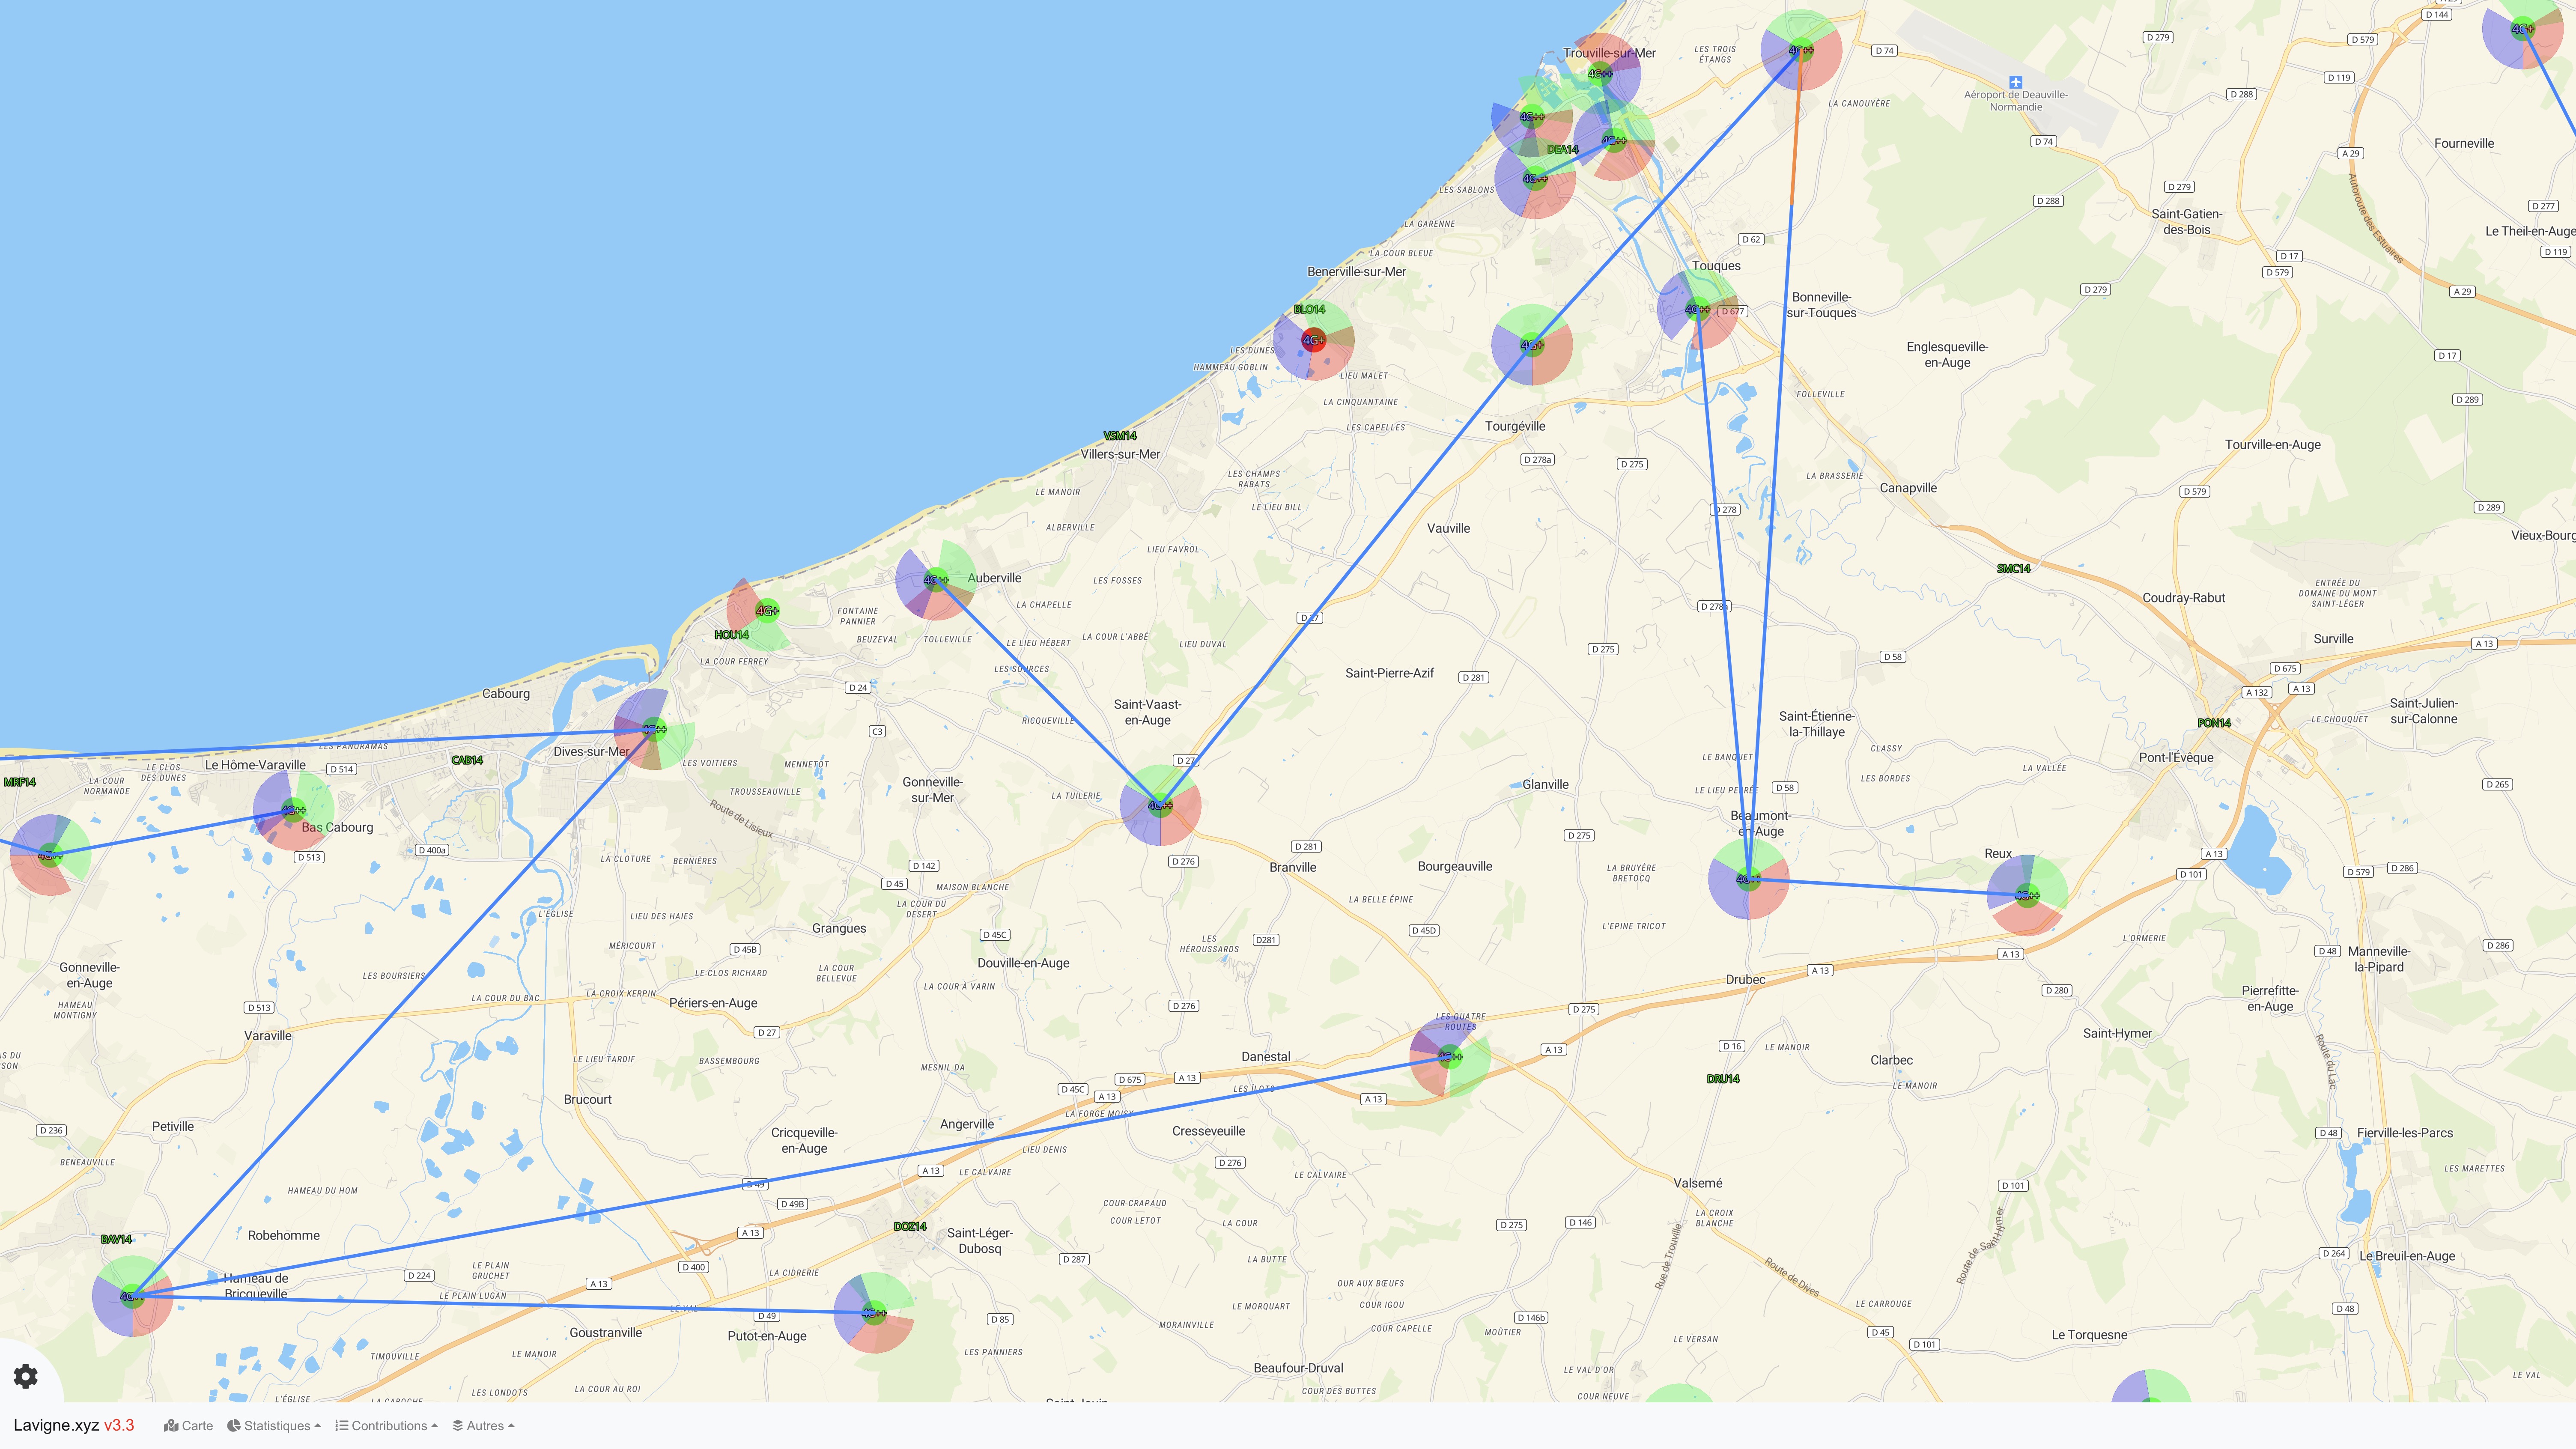
Task: Select the Englesqueville-en-Auge label
Action: [1947, 355]
